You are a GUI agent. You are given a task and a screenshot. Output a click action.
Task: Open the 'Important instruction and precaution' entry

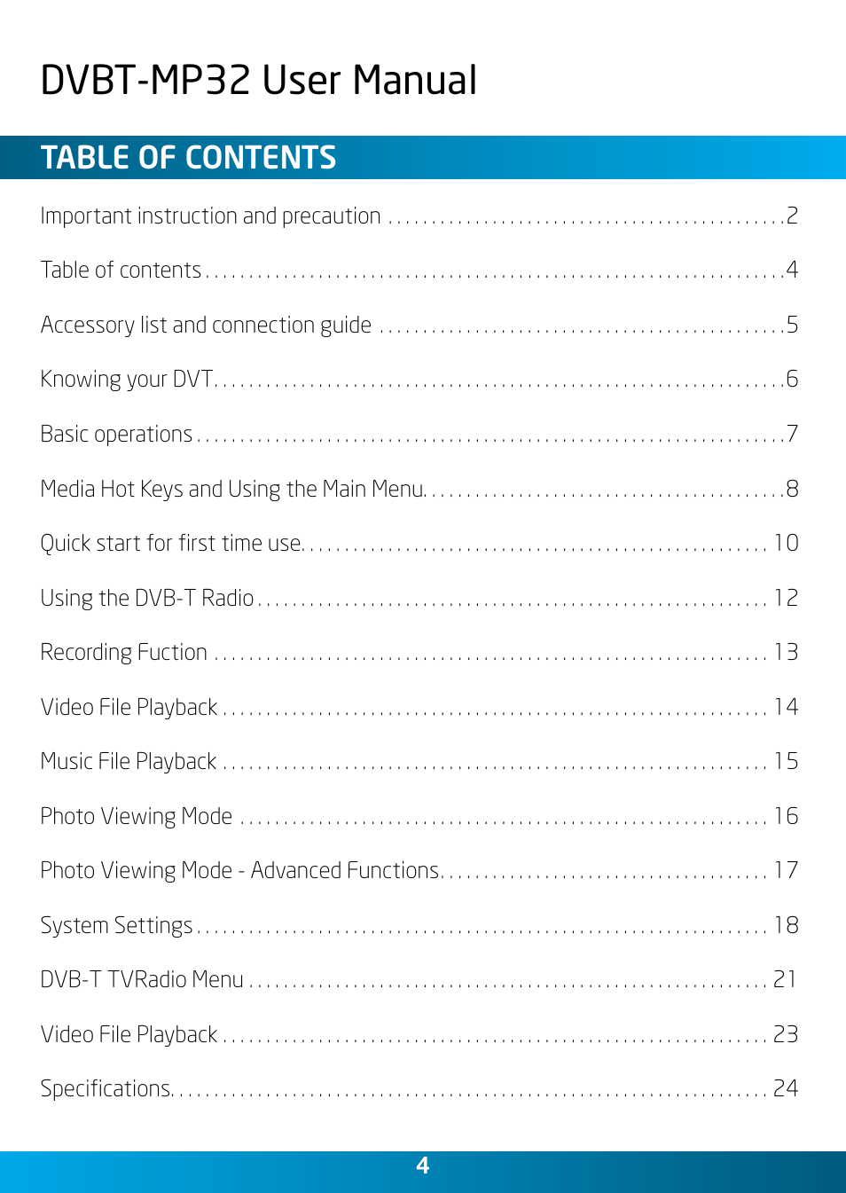[419, 216]
